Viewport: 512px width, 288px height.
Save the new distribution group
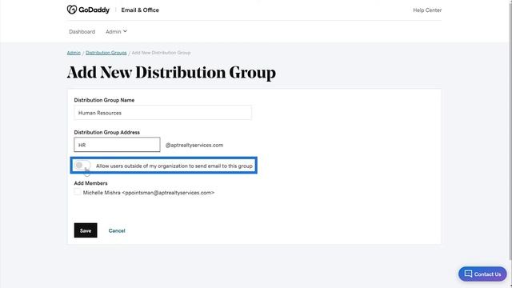pos(86,230)
